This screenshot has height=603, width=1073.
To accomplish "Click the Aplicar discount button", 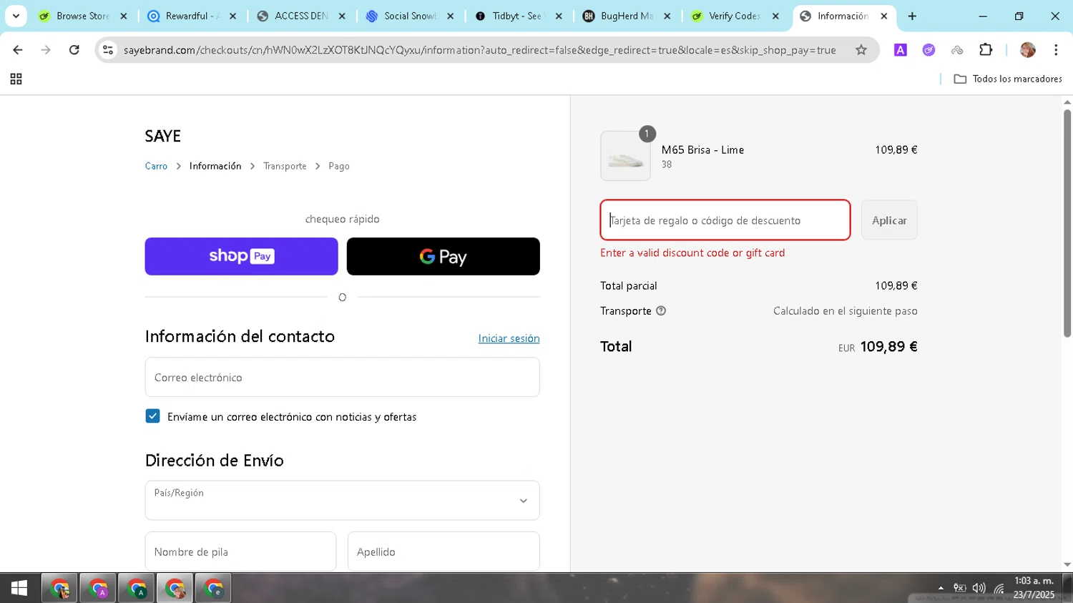I will [x=889, y=220].
